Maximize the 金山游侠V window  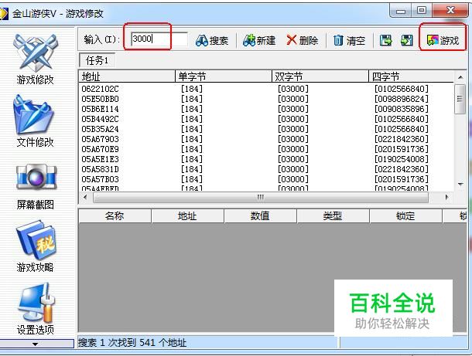(x=422, y=11)
